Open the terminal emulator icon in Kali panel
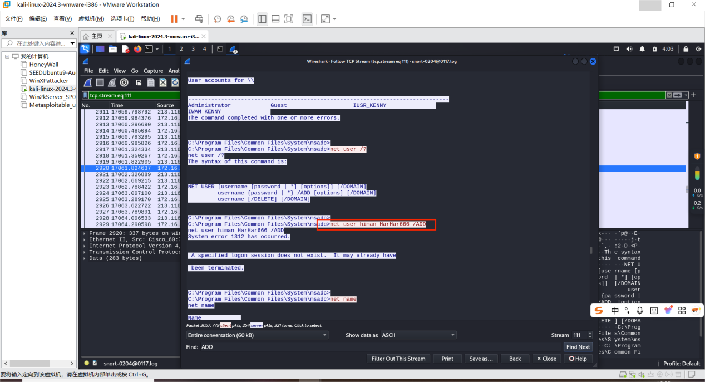Screen dimensions: 705x382 click(x=149, y=49)
